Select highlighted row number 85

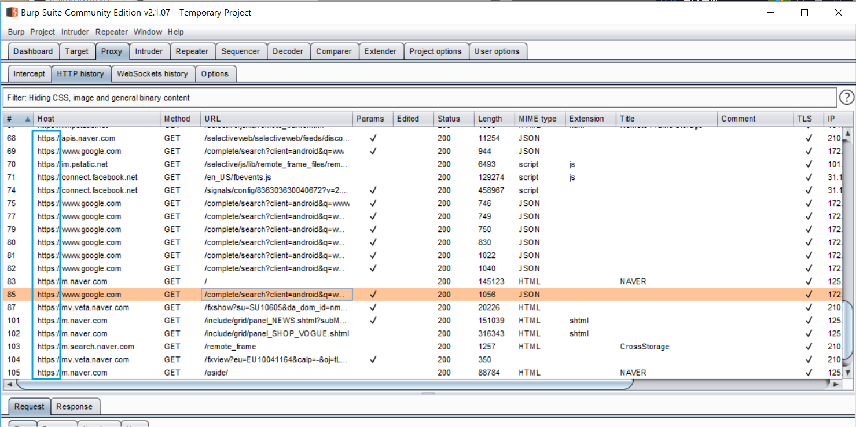tap(423, 295)
